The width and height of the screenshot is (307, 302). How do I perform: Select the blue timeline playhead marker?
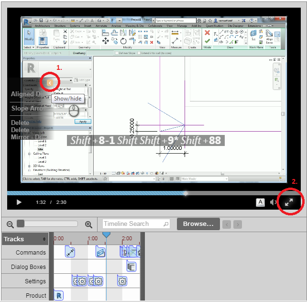106,235
